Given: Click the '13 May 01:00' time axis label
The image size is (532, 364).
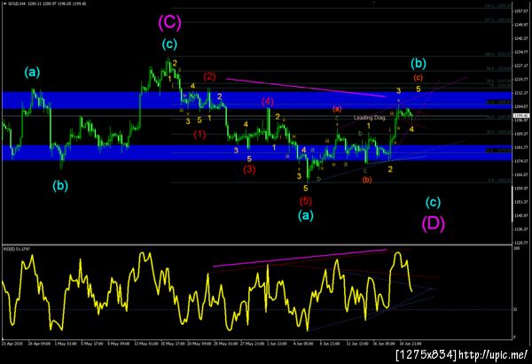Looking at the screenshot, I should [x=145, y=344].
